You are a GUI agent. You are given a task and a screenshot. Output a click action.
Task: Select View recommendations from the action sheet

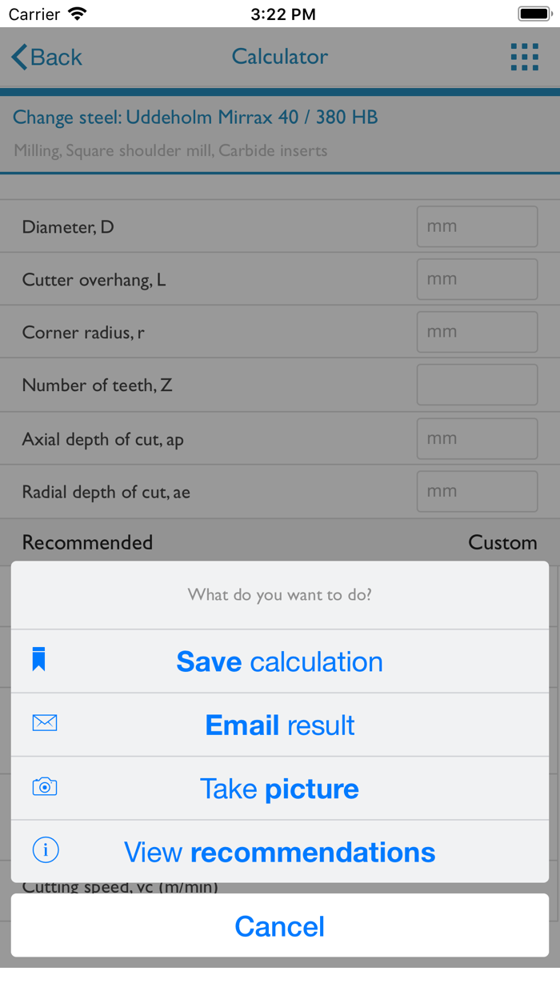[x=279, y=851]
